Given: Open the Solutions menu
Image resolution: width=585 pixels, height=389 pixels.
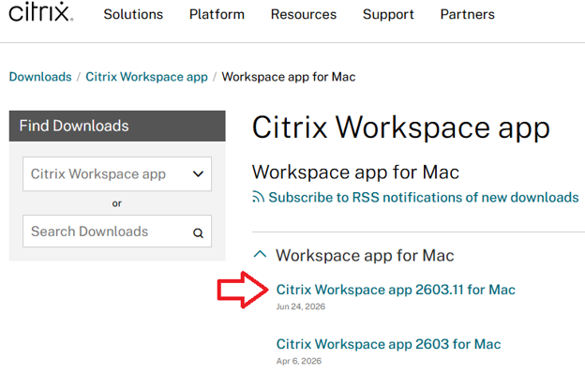Looking at the screenshot, I should [x=133, y=14].
